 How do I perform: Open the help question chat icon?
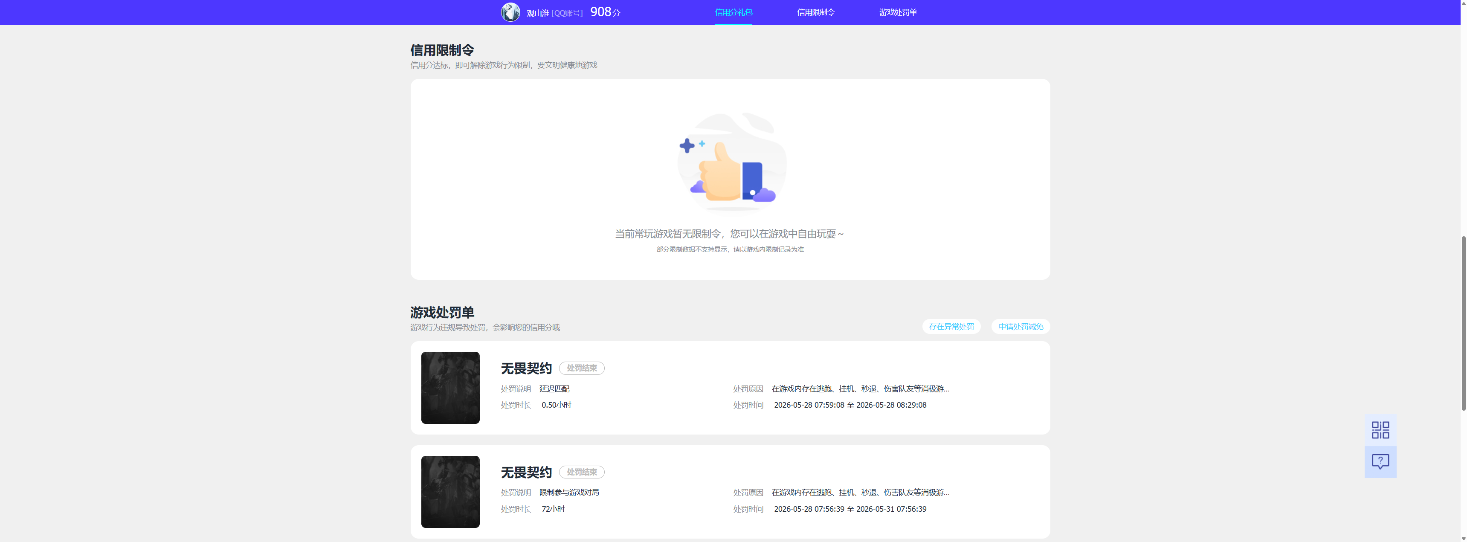1380,462
